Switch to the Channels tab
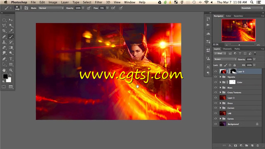265x149 pixels. 227,49
